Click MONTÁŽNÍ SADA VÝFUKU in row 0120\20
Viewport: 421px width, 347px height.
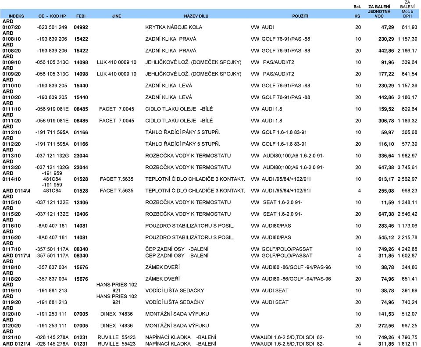pyautogui.click(x=177, y=326)
